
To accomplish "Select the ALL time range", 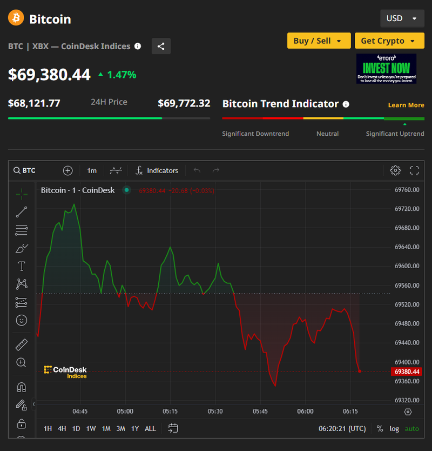I will click(150, 428).
